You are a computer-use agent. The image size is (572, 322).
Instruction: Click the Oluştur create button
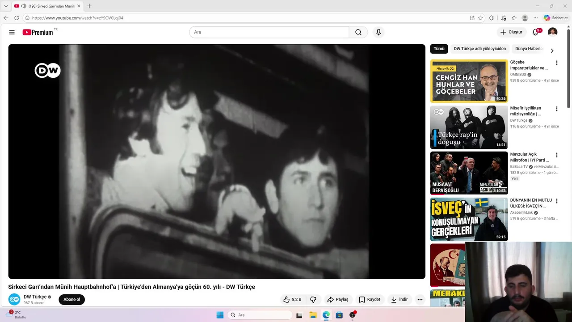(x=511, y=32)
